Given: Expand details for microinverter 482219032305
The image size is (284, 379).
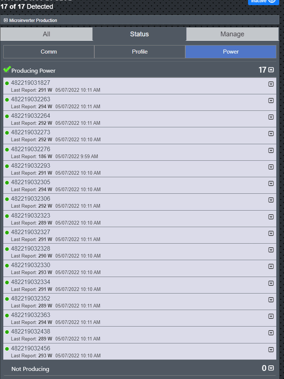Looking at the screenshot, I should click(271, 183).
